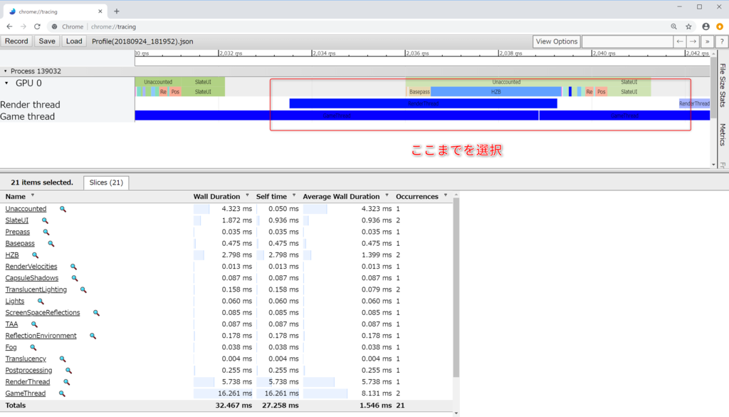The image size is (729, 417).
Task: Open the GameThread slice link
Action: (x=26, y=393)
